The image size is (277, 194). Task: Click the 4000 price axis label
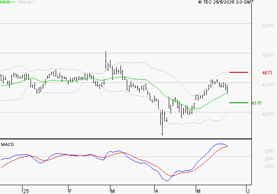(x=267, y=115)
